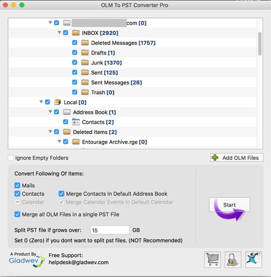Click the Deleted Items folder icon

tap(67, 132)
